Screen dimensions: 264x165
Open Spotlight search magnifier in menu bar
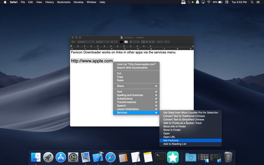click(252, 2)
